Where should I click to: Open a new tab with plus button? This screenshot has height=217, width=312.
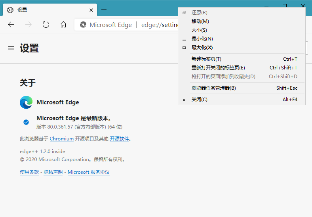click(x=104, y=10)
